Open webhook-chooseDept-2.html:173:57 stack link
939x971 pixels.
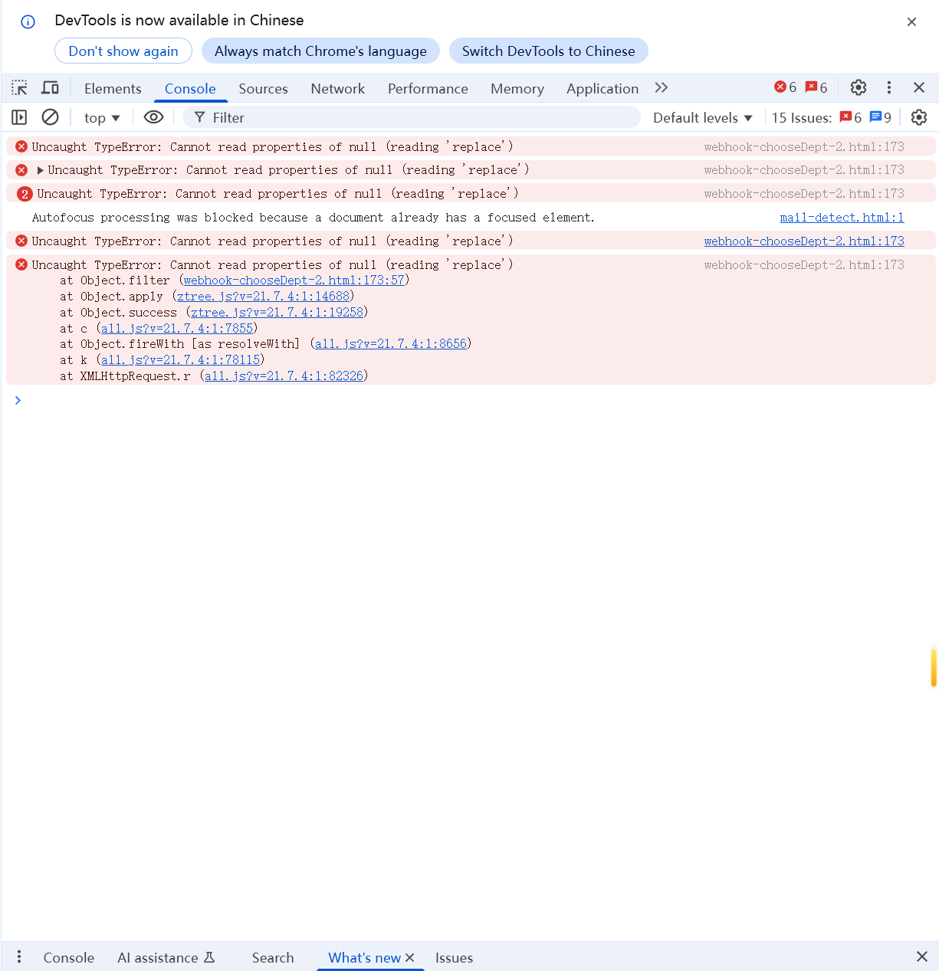point(294,280)
